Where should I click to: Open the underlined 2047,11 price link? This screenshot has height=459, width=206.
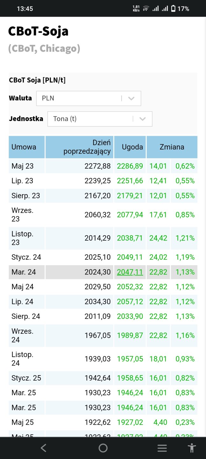(130, 272)
